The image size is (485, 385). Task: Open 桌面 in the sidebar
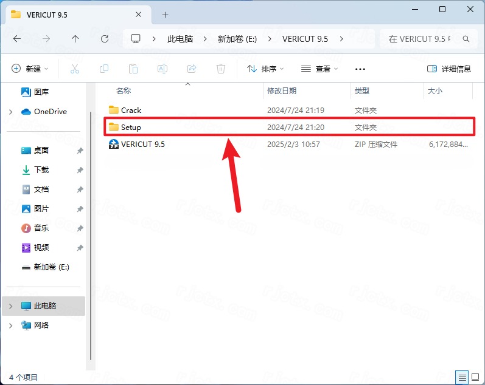(x=35, y=151)
